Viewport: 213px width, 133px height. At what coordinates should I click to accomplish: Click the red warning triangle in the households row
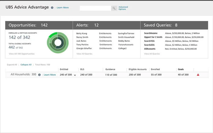[x=198, y=75]
